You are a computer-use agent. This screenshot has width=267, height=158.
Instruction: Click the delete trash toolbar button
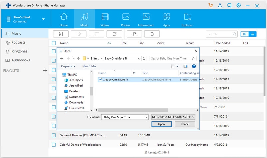pyautogui.click(x=96, y=34)
